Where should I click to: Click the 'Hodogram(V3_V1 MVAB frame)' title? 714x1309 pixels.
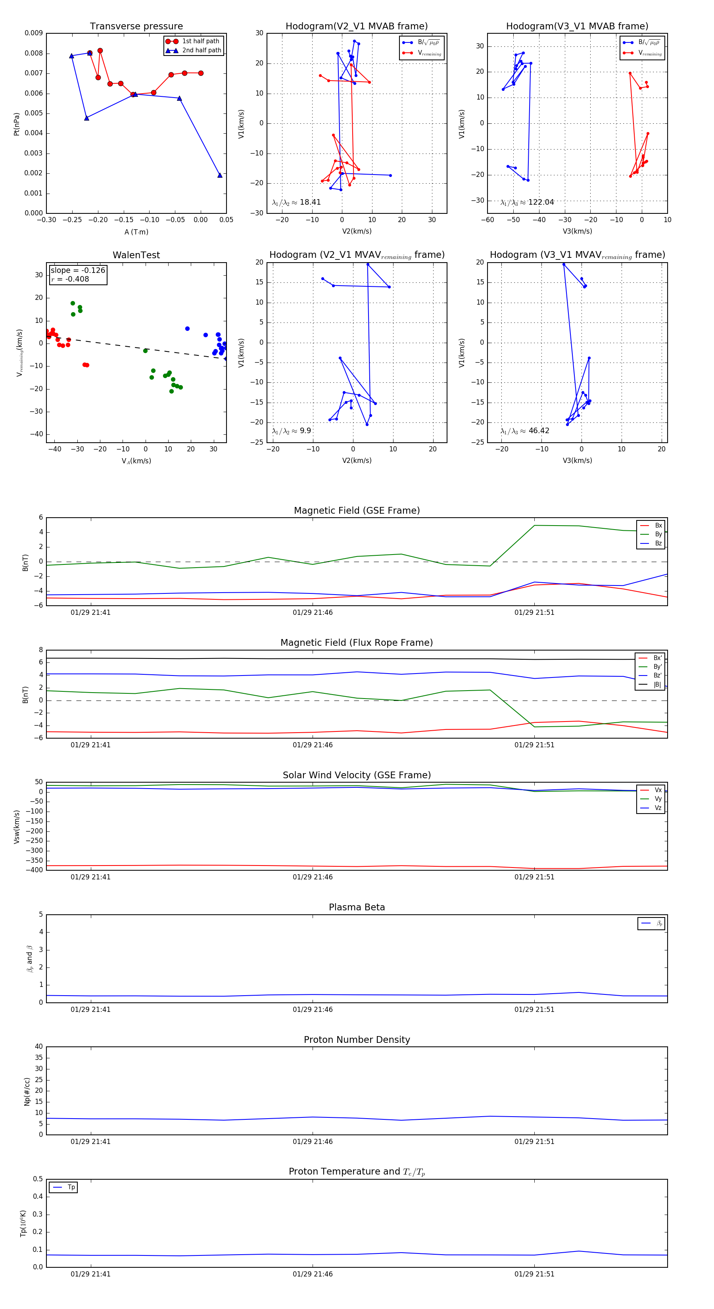[577, 27]
